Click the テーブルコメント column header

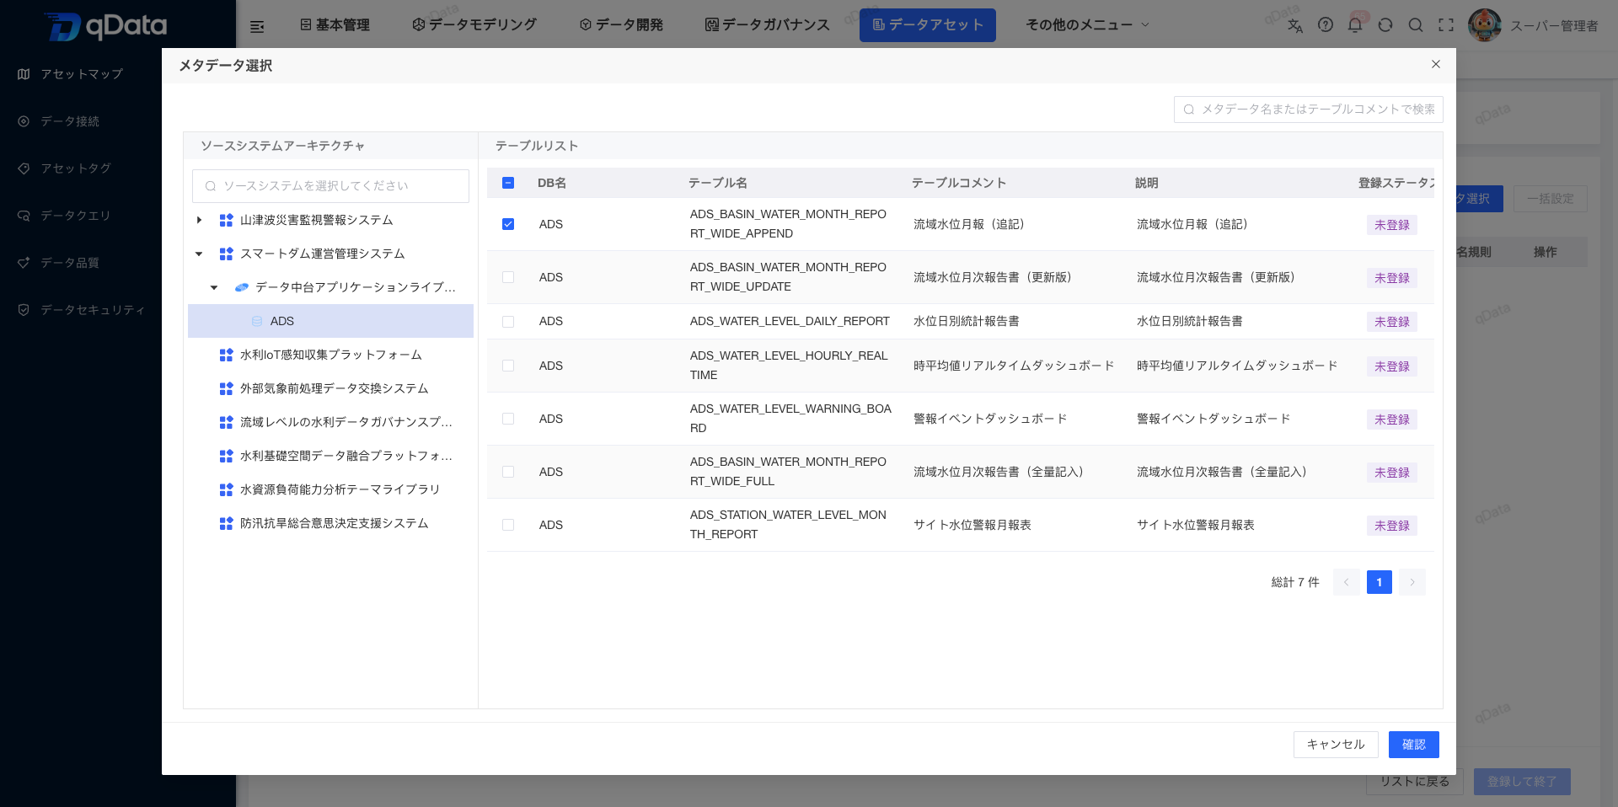959,183
